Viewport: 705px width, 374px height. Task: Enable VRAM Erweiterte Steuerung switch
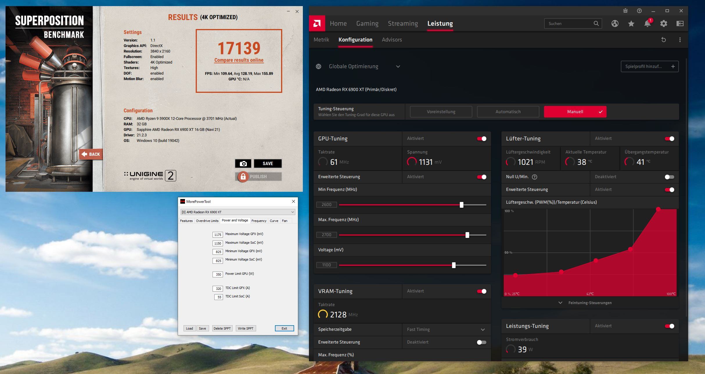[x=482, y=342]
